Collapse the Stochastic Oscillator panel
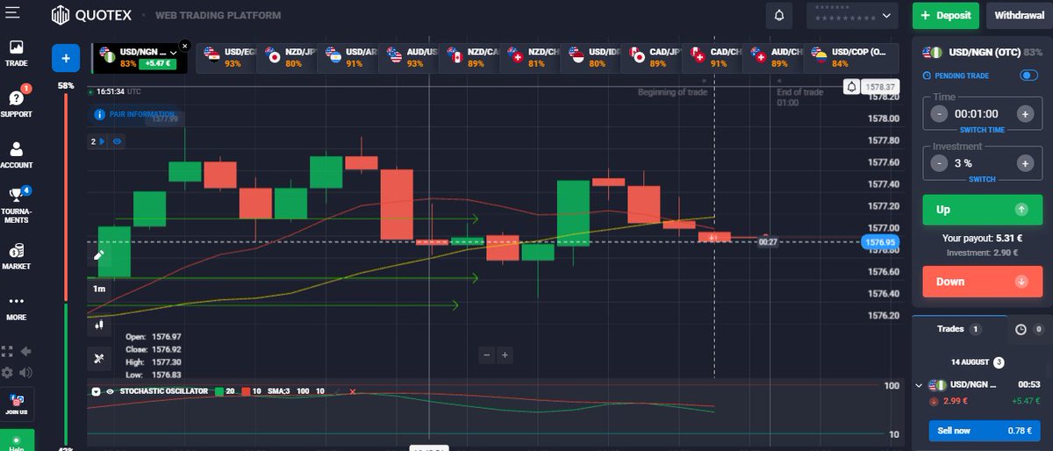 [x=97, y=391]
